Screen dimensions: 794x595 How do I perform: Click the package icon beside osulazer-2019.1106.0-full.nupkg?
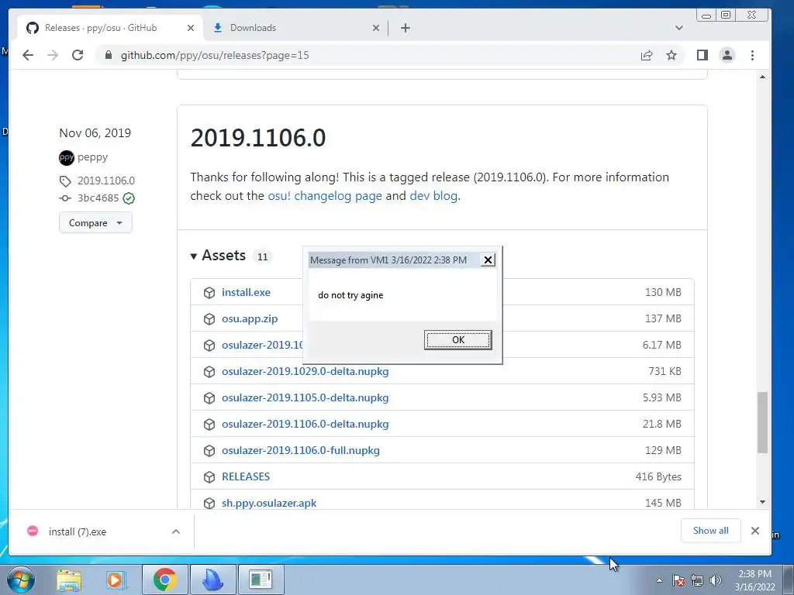click(x=209, y=451)
